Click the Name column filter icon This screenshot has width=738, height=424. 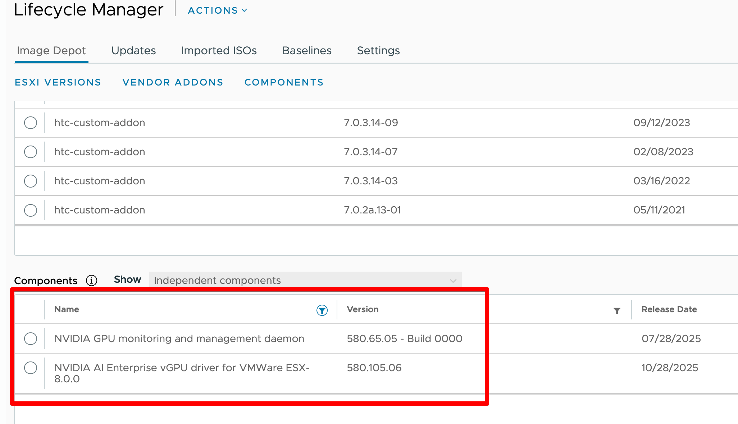pos(322,310)
